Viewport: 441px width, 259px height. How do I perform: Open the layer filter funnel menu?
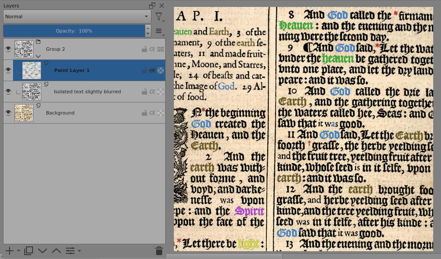coord(159,17)
